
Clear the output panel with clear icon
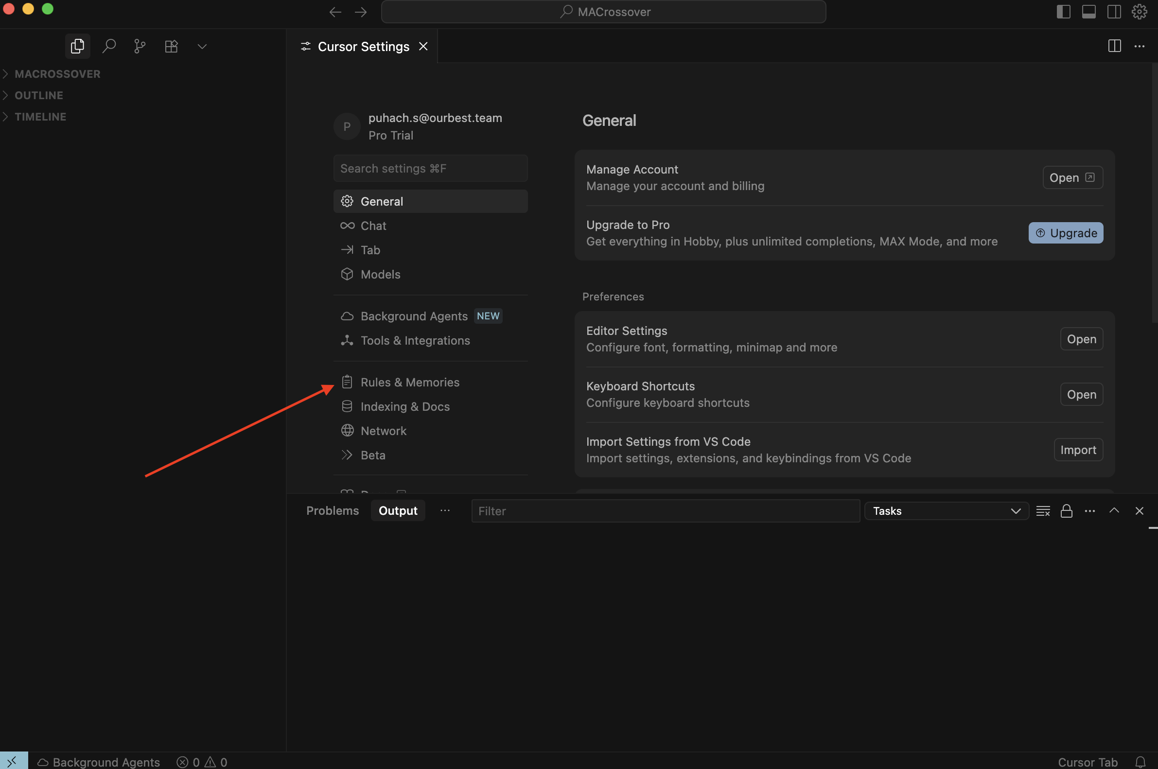coord(1043,511)
